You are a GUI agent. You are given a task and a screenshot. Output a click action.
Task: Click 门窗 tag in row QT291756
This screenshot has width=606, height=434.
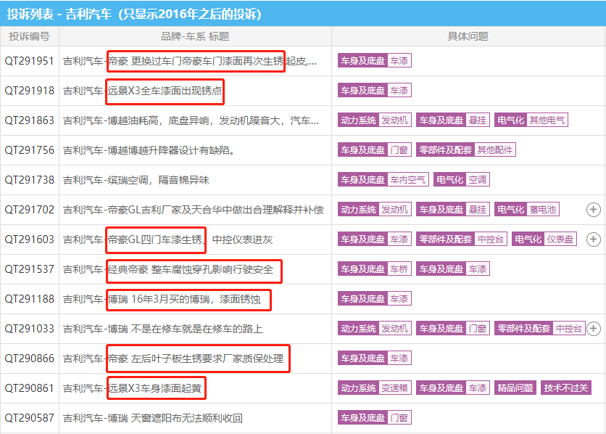pyautogui.click(x=399, y=150)
